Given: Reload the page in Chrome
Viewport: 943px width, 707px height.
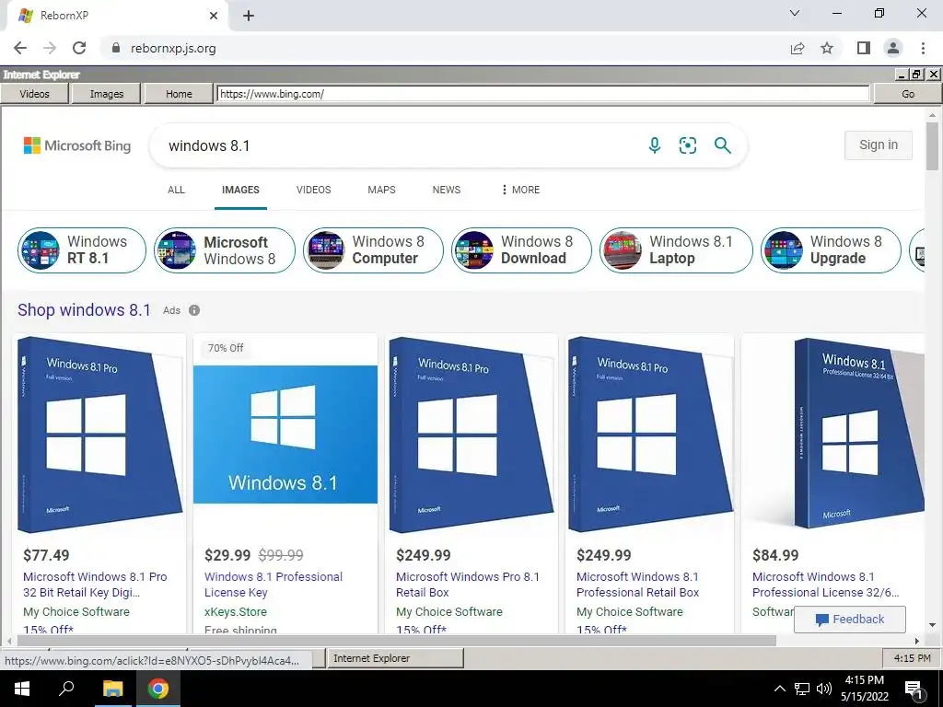Looking at the screenshot, I should point(79,48).
